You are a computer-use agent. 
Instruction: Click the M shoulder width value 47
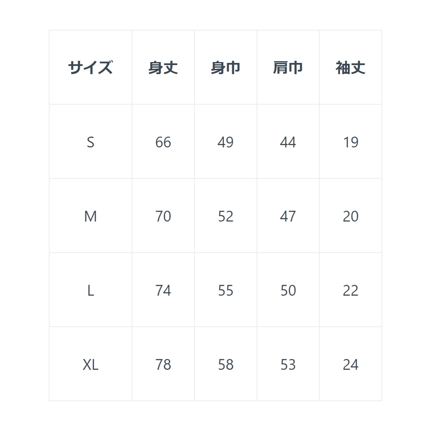pos(288,216)
